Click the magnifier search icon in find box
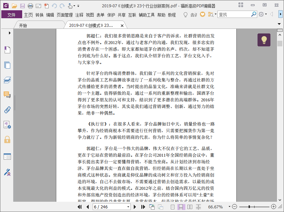The image size is (284, 212). pyautogui.click(x=254, y=14)
